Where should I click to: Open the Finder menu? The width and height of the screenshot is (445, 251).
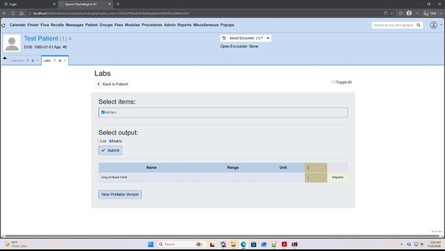[33, 25]
